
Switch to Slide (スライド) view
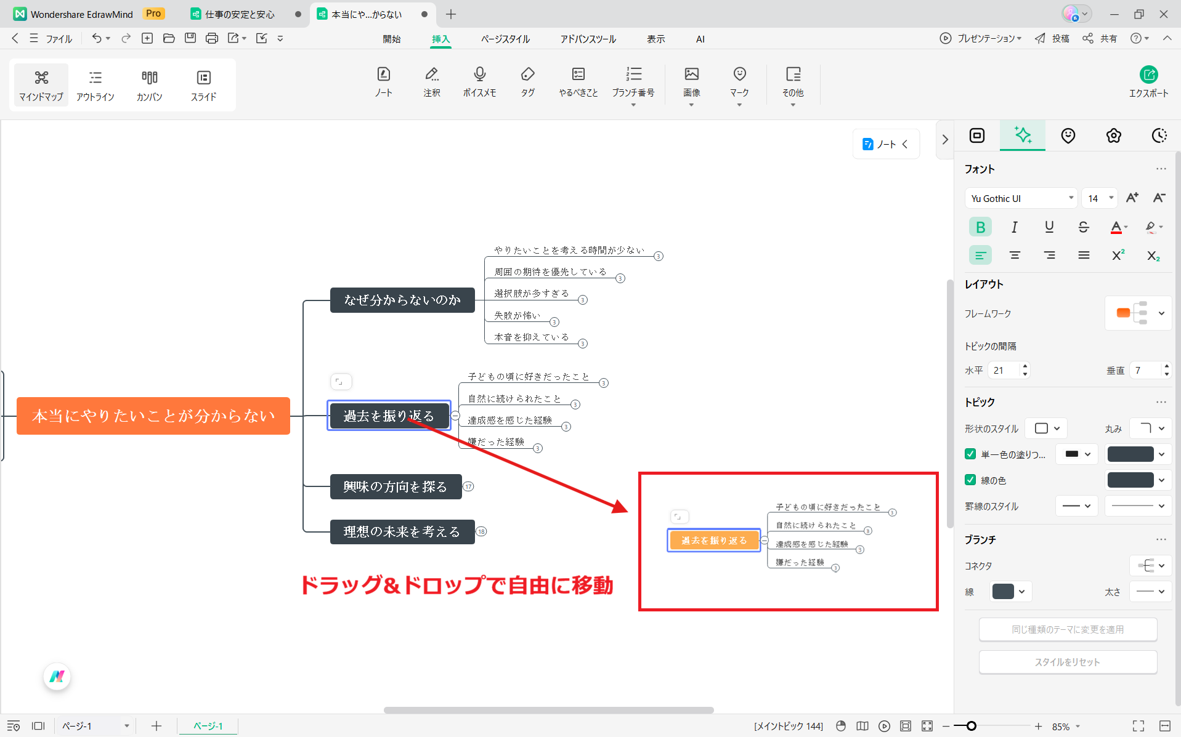[203, 85]
